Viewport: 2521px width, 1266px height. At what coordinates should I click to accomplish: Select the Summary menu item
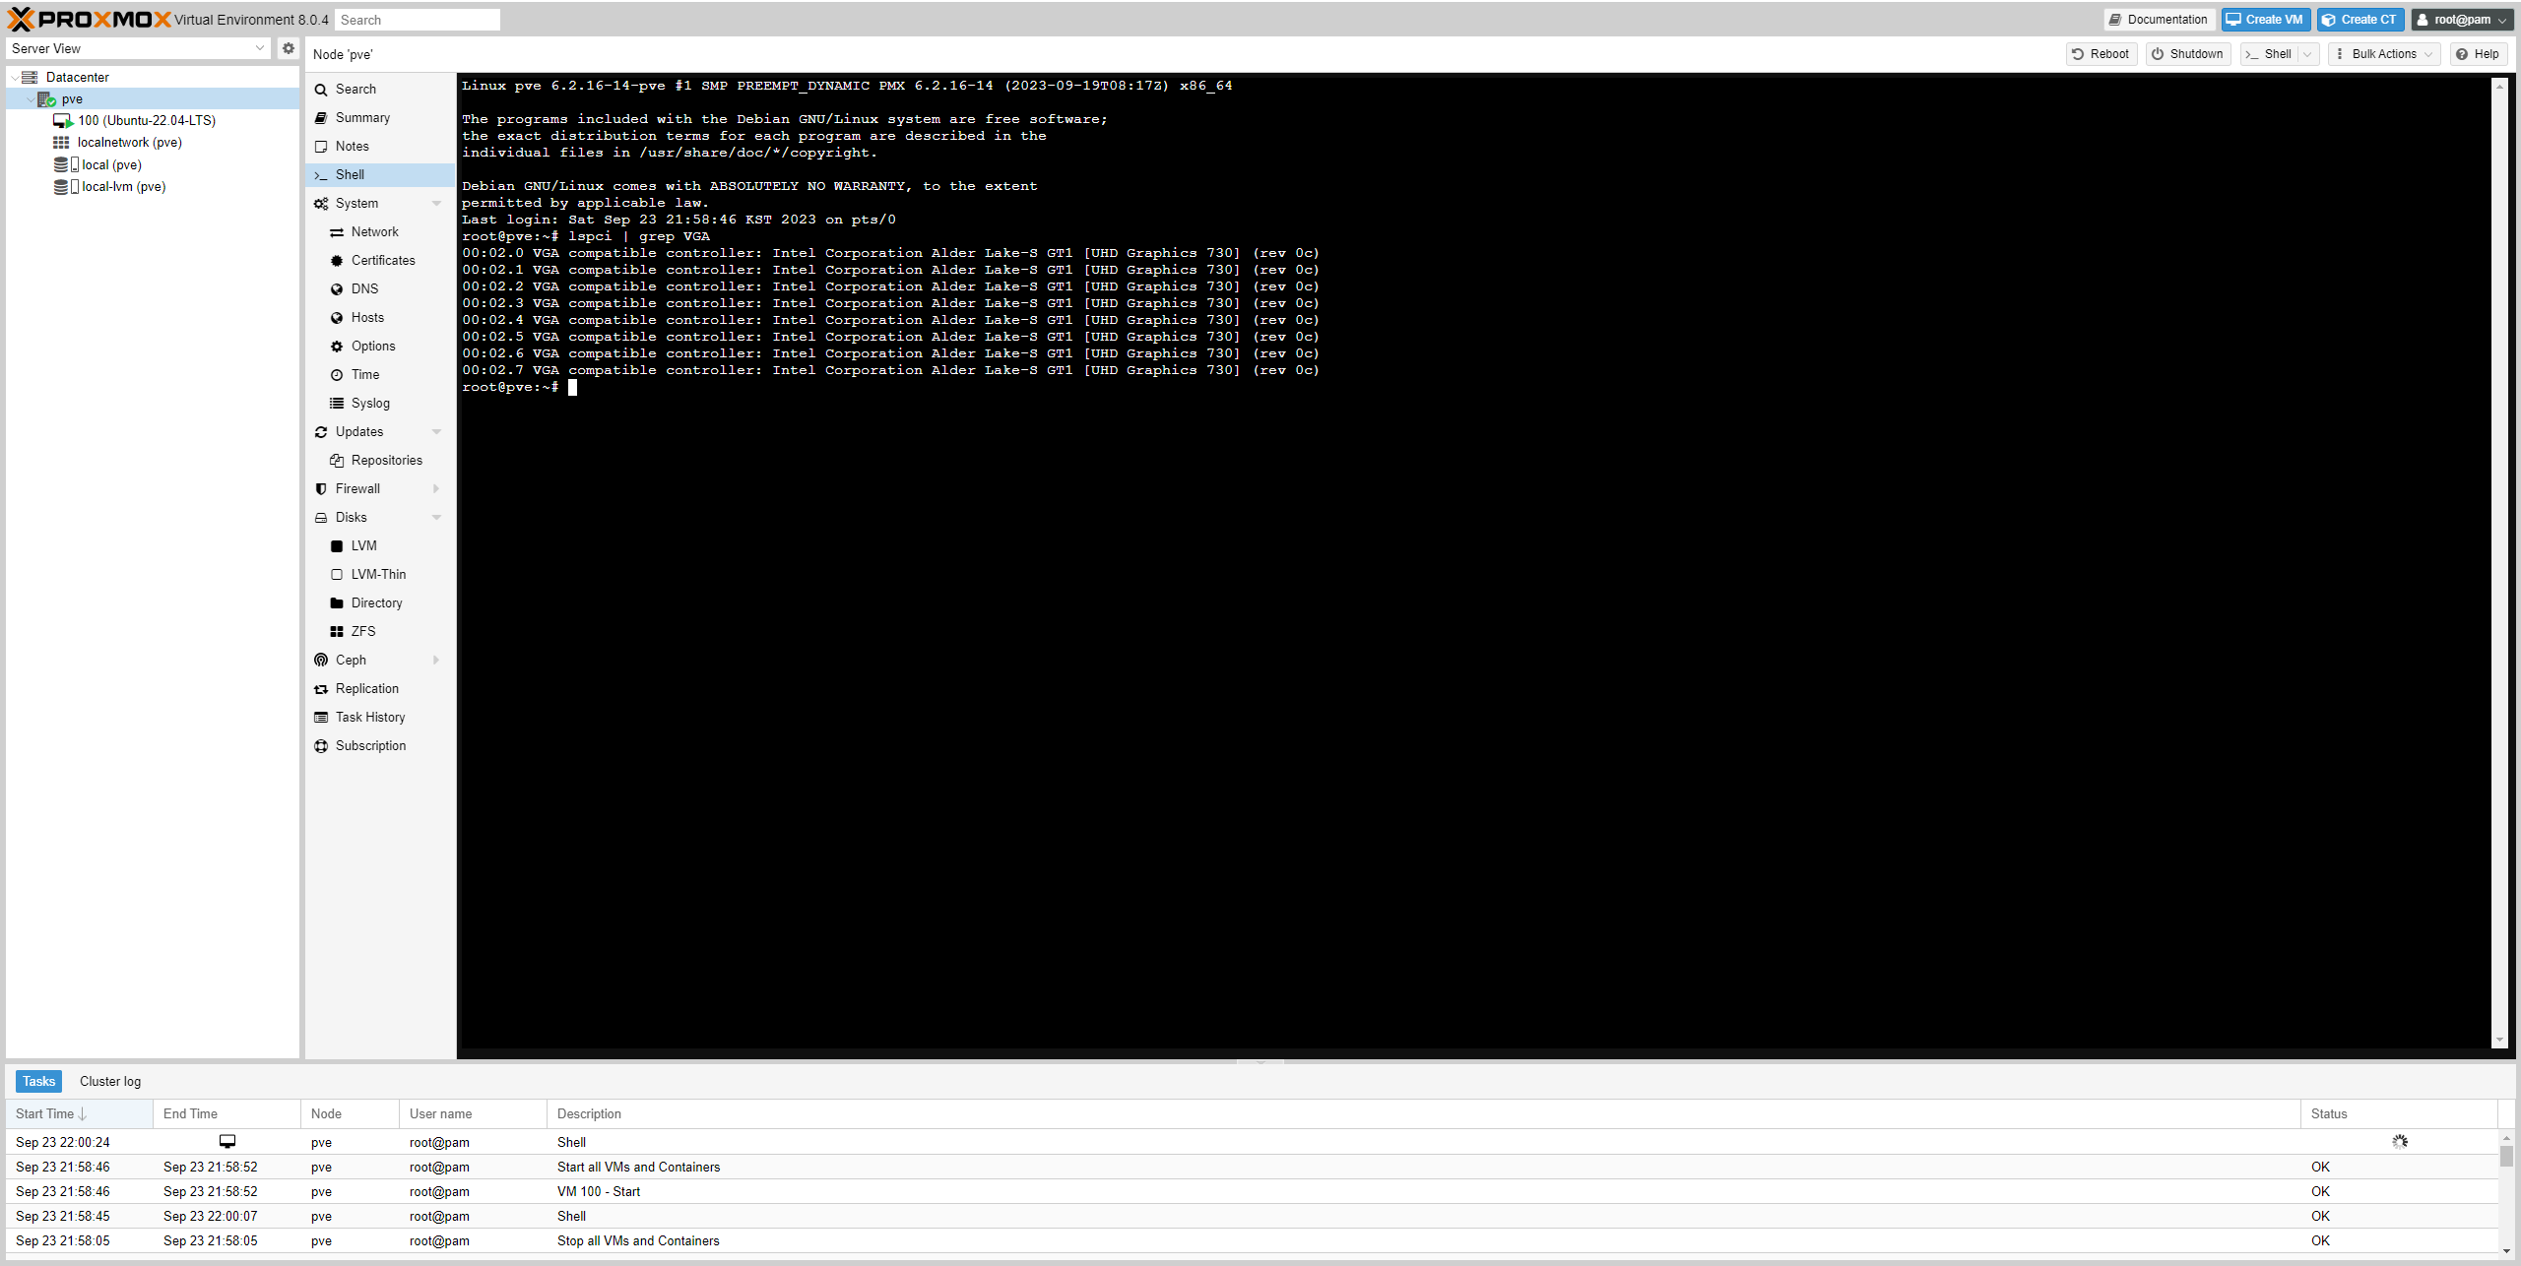(x=362, y=117)
